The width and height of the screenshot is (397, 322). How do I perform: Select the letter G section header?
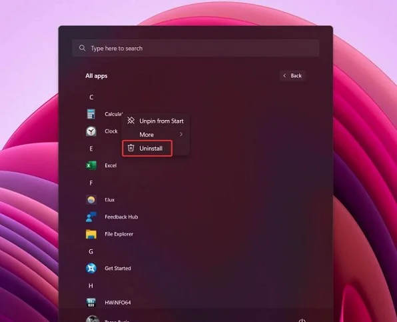pyautogui.click(x=91, y=251)
